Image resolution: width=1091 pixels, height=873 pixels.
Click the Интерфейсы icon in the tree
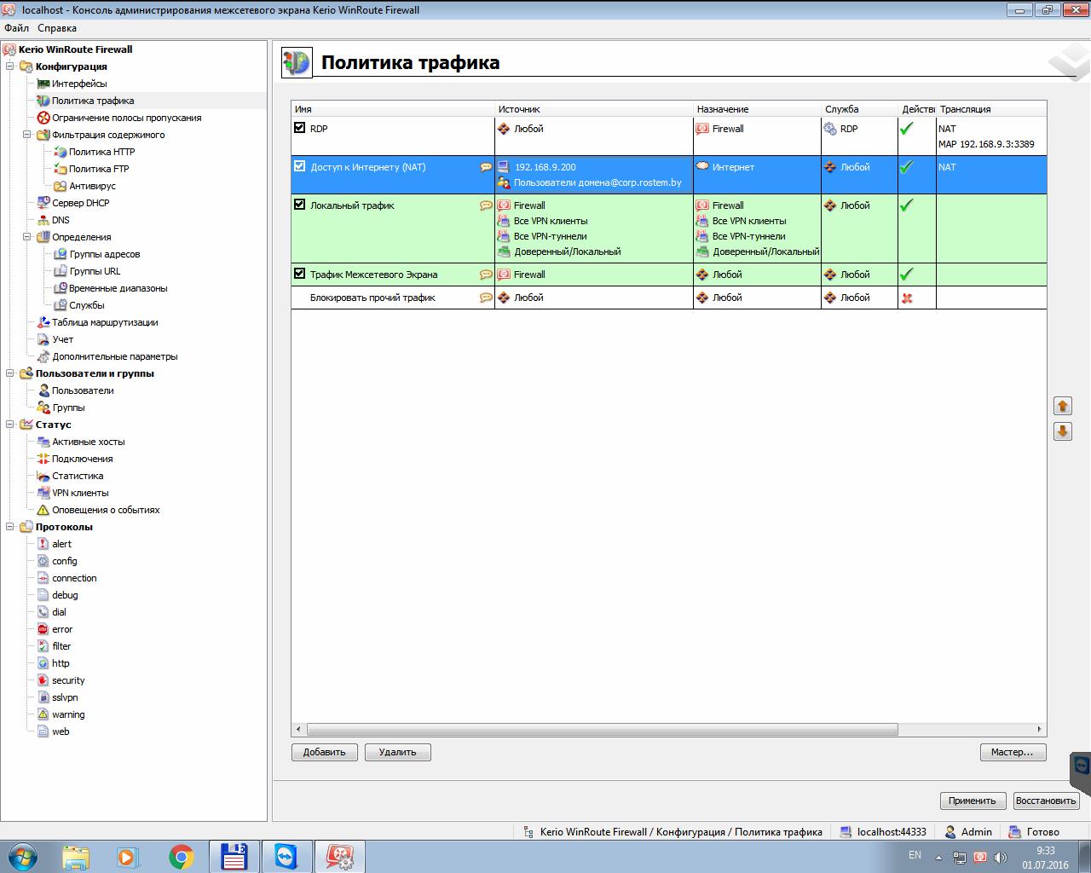[43, 84]
